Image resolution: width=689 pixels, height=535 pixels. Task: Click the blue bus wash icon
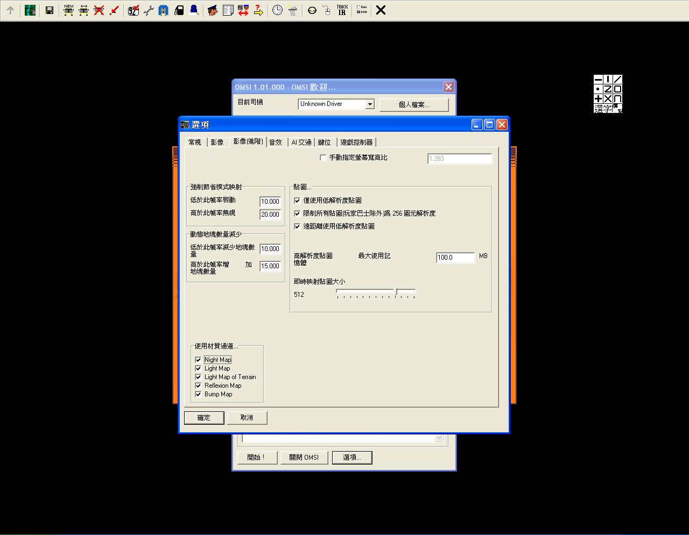tap(164, 10)
